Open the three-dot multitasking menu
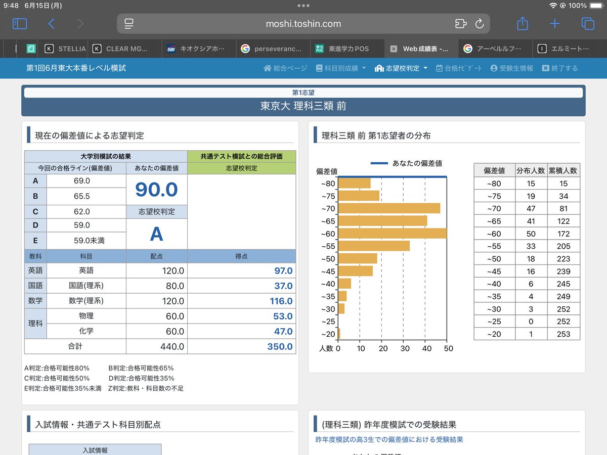Viewport: 607px width, 455px height. [x=303, y=6]
